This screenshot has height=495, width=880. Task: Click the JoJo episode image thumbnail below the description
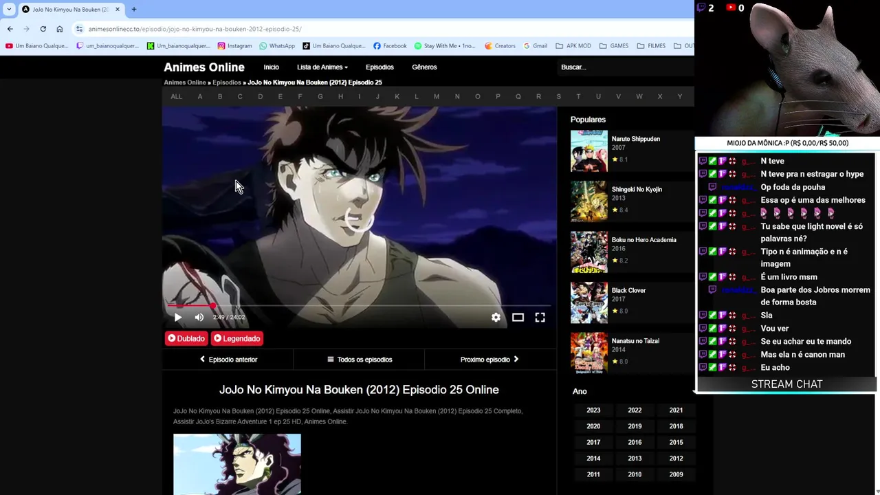(237, 464)
